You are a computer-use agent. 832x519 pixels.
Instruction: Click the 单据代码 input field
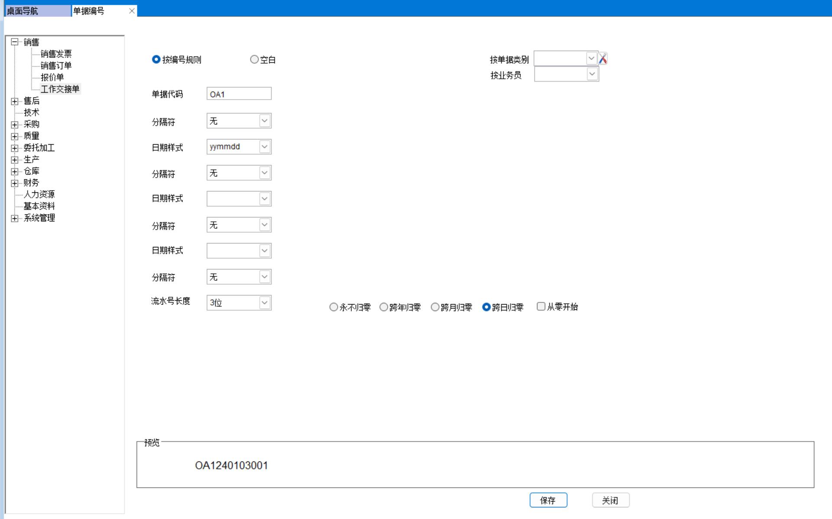pos(239,94)
